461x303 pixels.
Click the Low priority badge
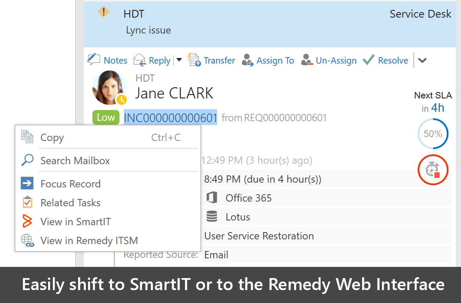[x=106, y=117]
